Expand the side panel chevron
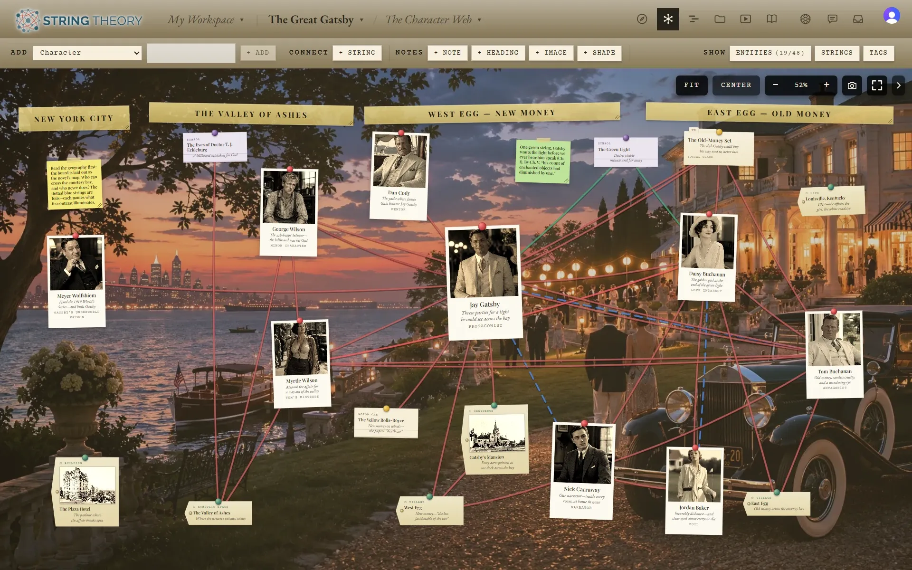The image size is (912, 570). coord(899,85)
